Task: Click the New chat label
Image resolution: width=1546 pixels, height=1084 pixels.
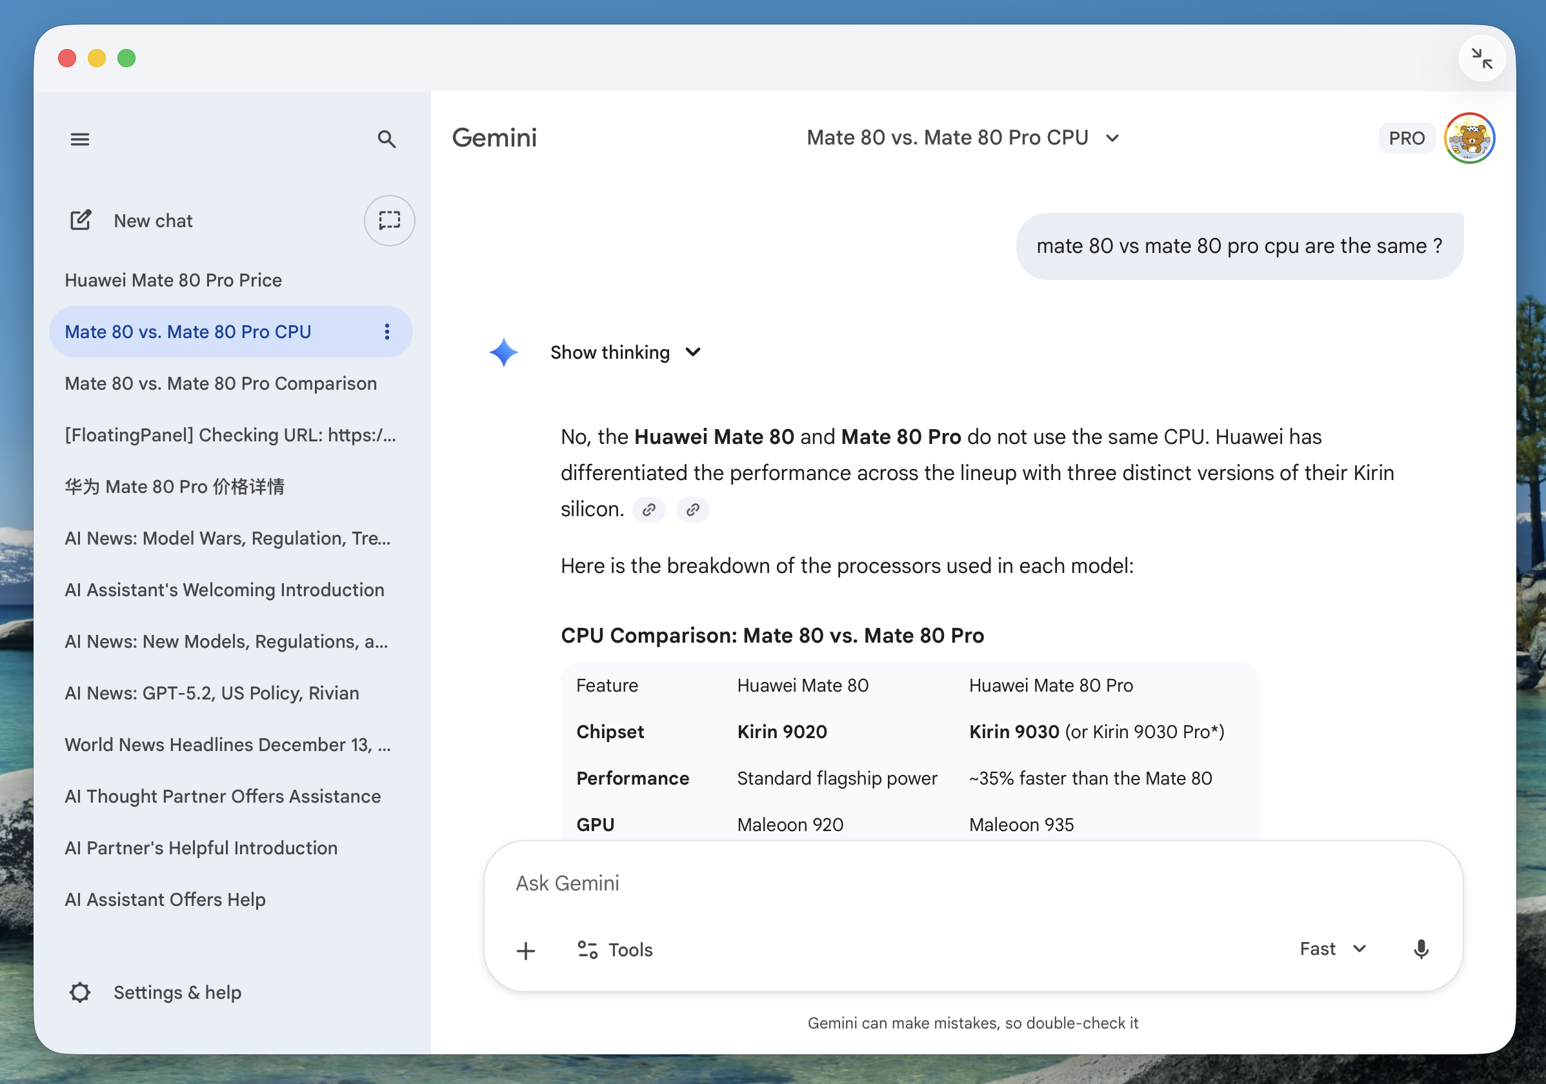Action: point(153,221)
